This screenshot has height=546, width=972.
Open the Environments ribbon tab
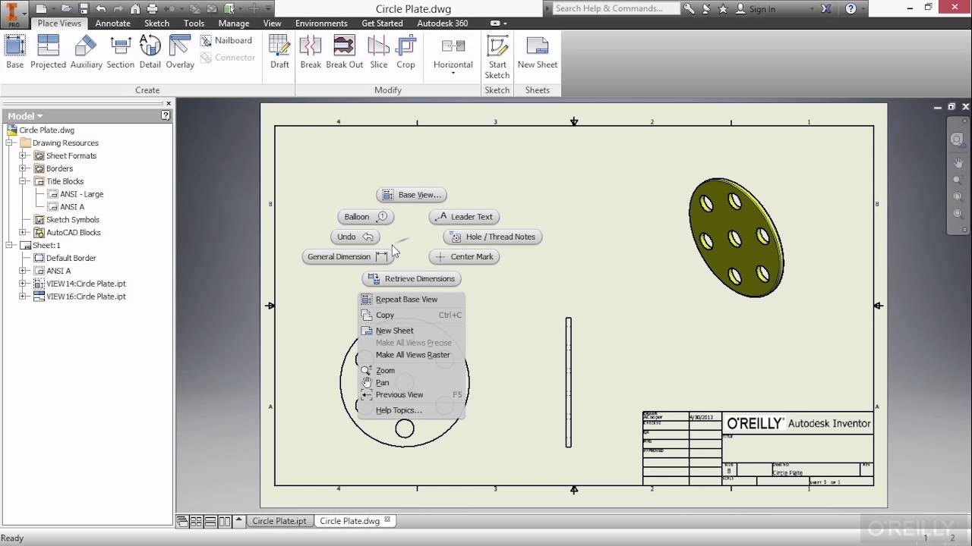tap(321, 24)
